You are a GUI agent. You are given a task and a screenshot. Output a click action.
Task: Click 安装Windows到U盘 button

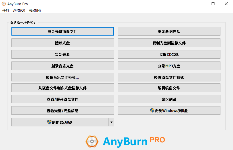pyautogui.click(x=169, y=110)
